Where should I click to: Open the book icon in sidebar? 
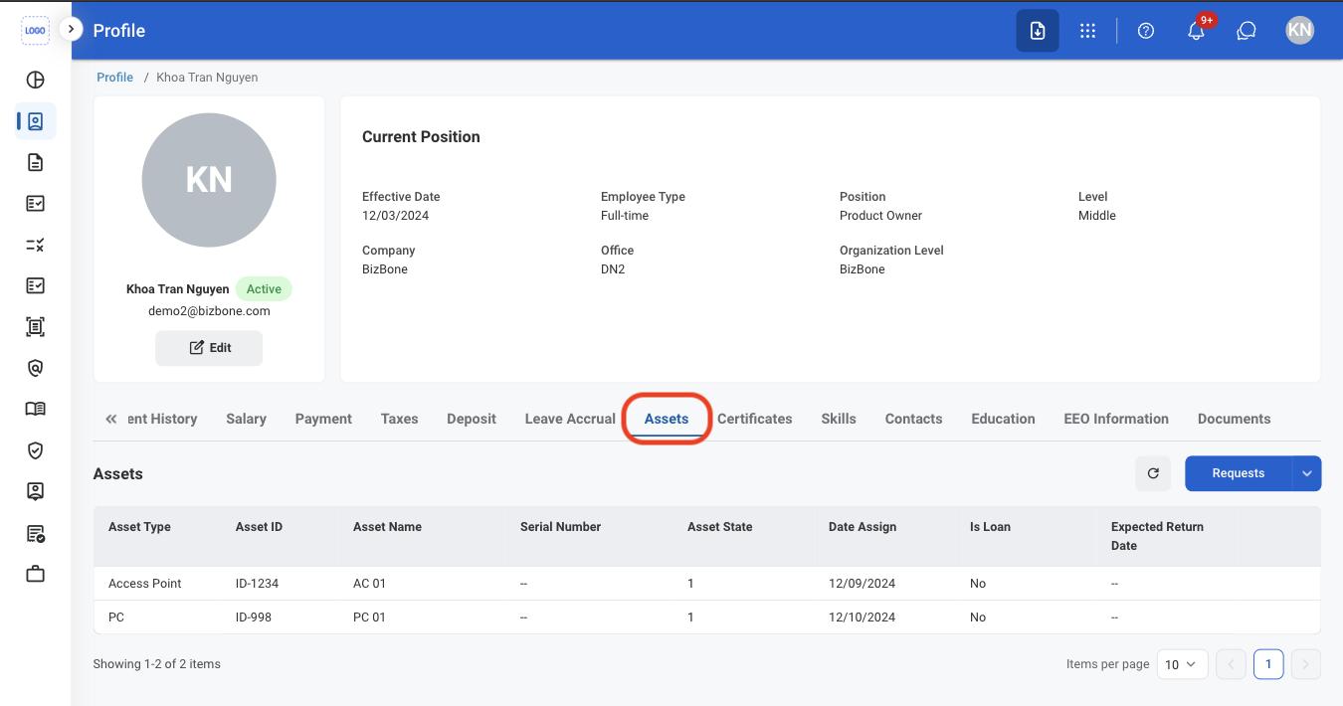[x=35, y=409]
